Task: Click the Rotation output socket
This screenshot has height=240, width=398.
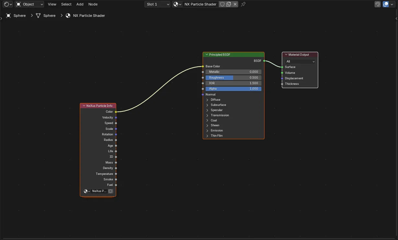Action: click(116, 134)
